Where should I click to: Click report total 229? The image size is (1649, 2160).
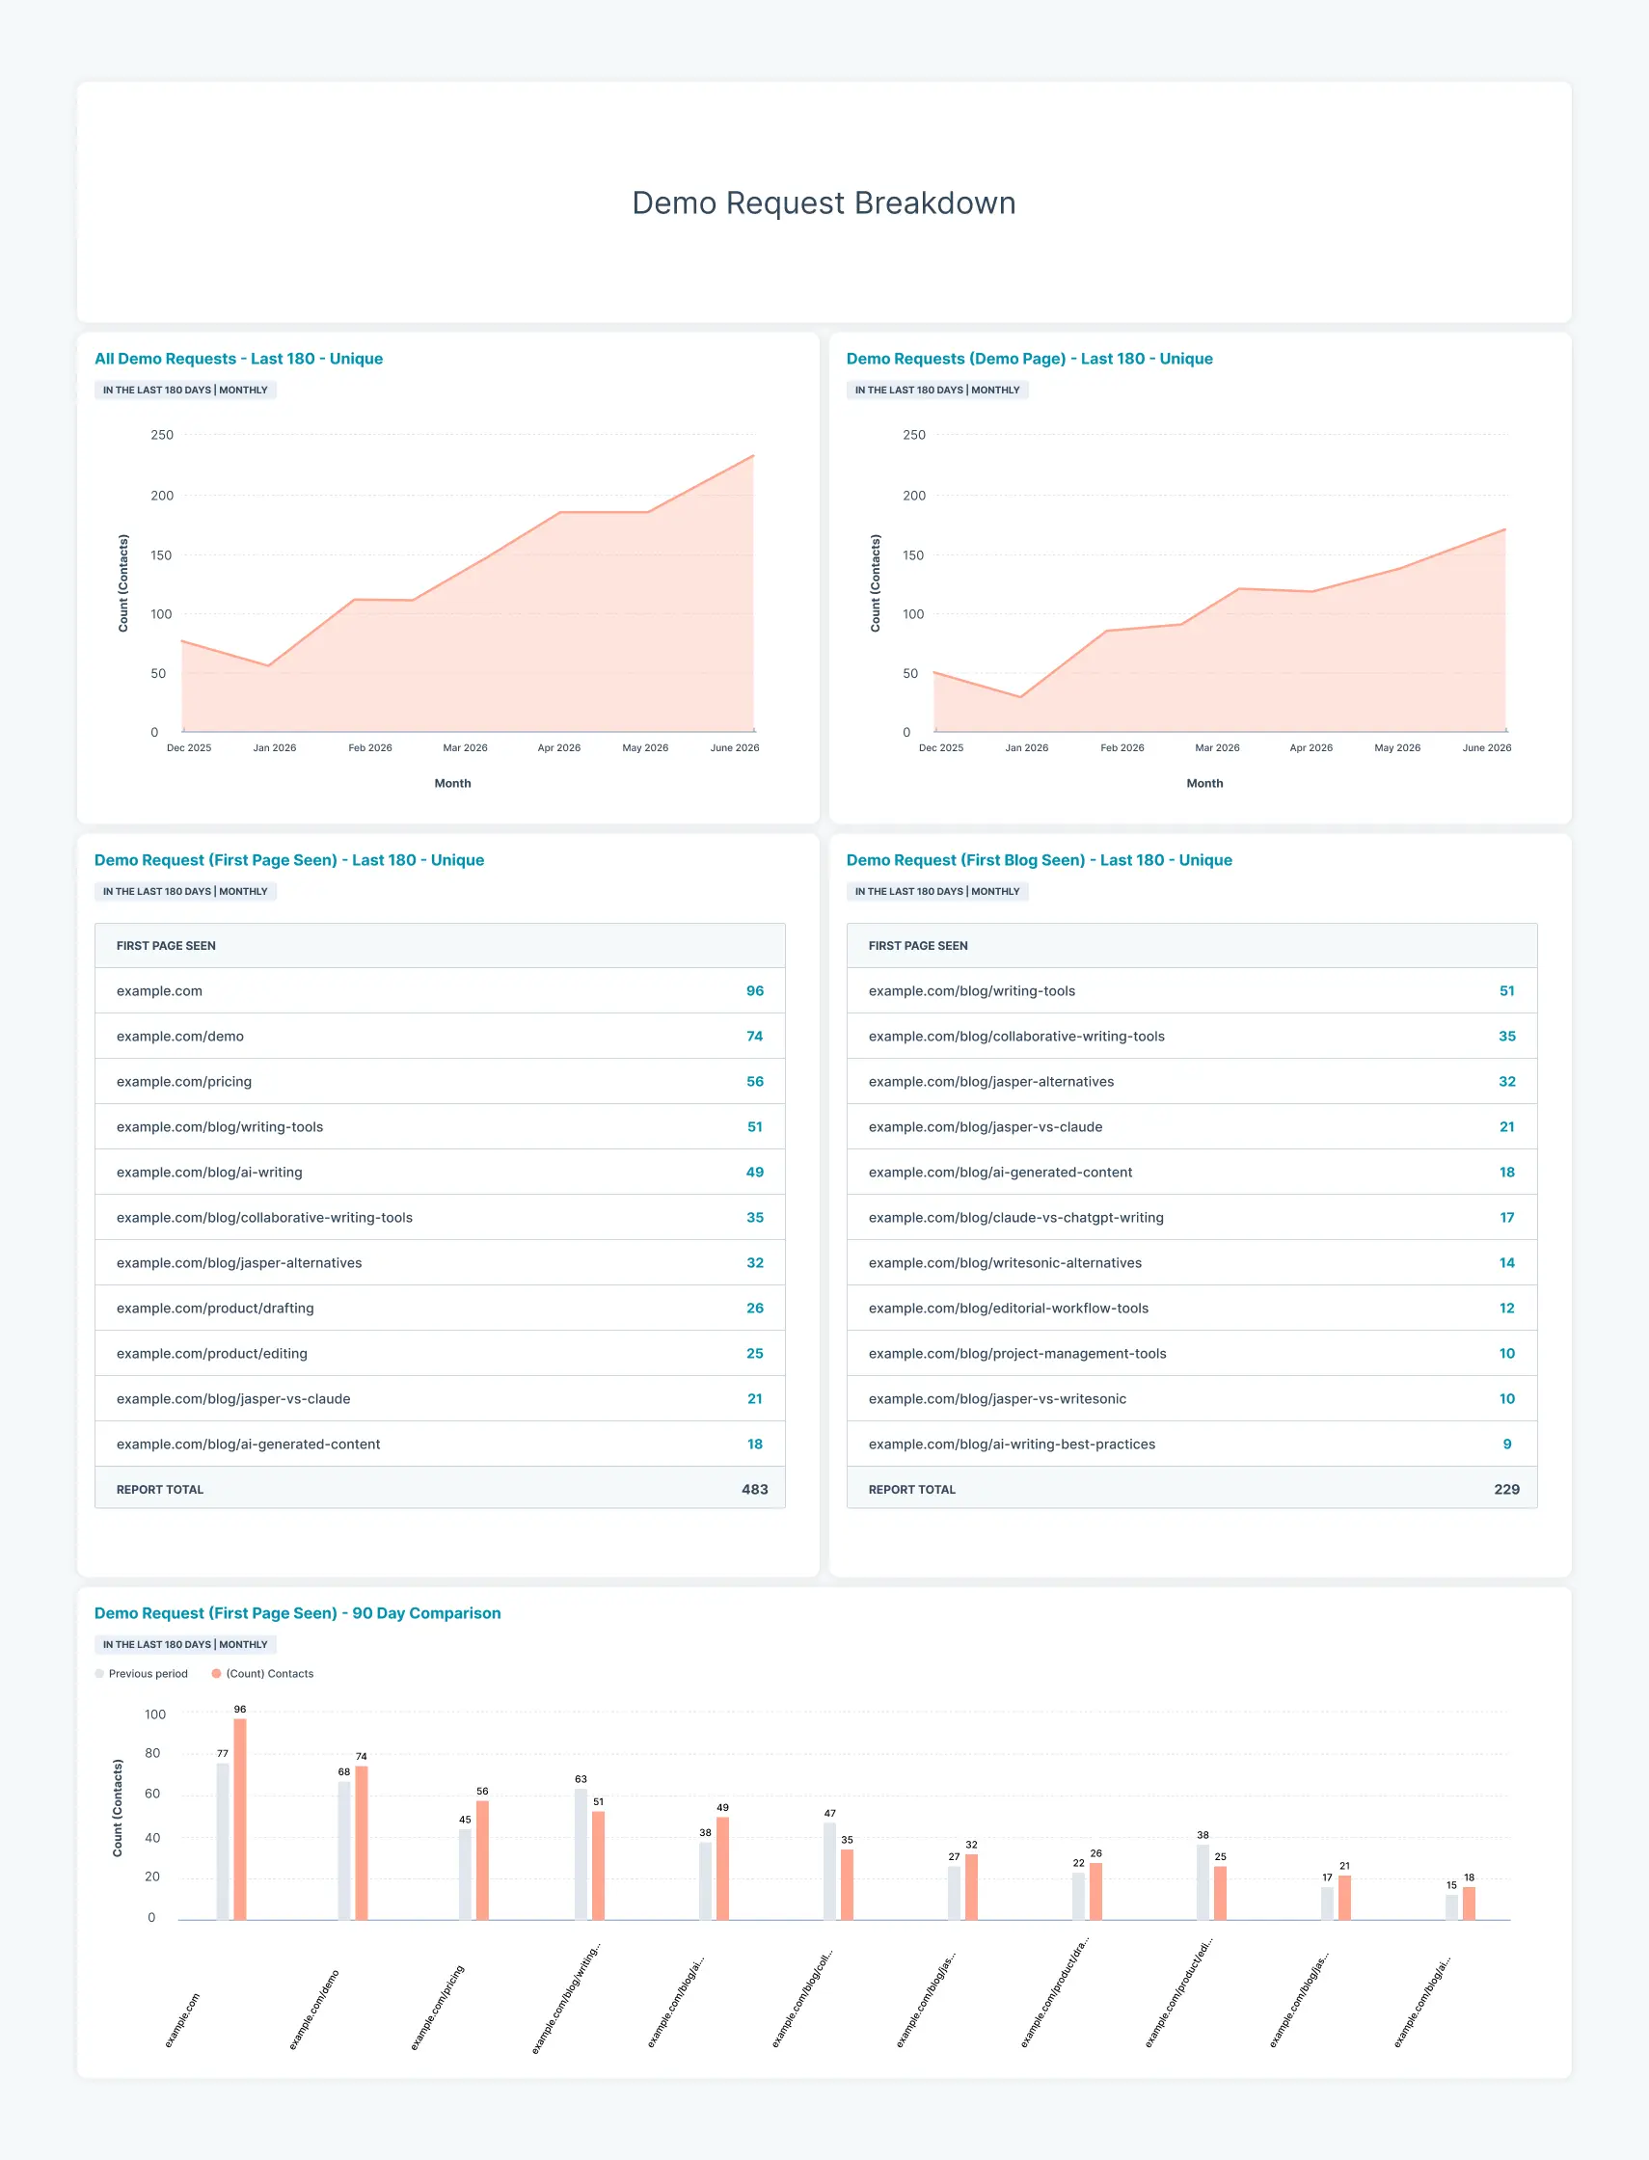click(x=1506, y=1489)
